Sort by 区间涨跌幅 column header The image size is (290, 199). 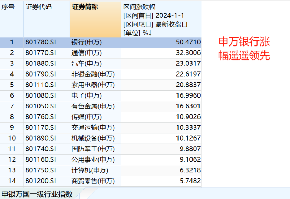(161, 20)
